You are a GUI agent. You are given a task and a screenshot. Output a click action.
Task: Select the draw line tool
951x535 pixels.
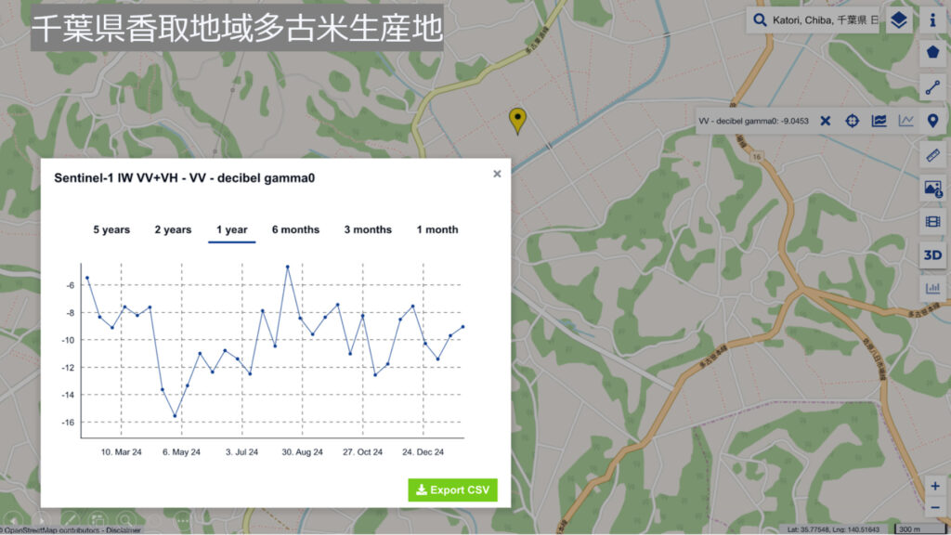tap(933, 87)
